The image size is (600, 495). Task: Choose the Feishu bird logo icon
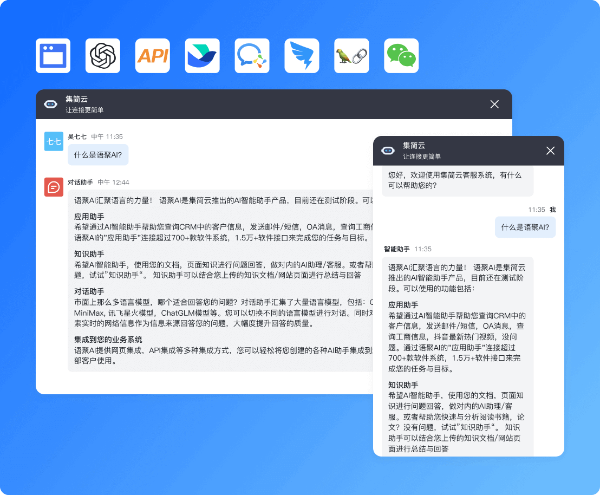pos(202,56)
